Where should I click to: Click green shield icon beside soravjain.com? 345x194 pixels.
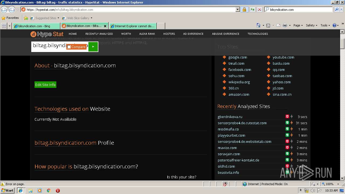[287, 154]
